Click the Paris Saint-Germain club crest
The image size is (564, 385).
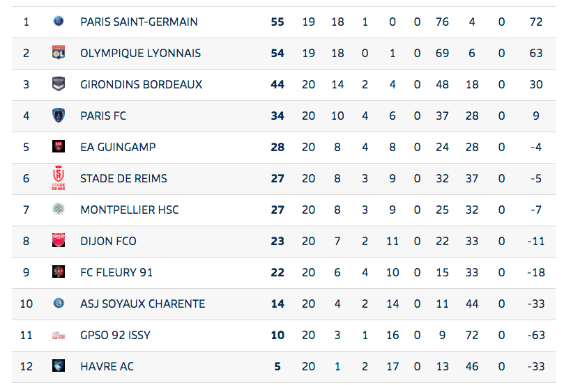[x=59, y=22]
